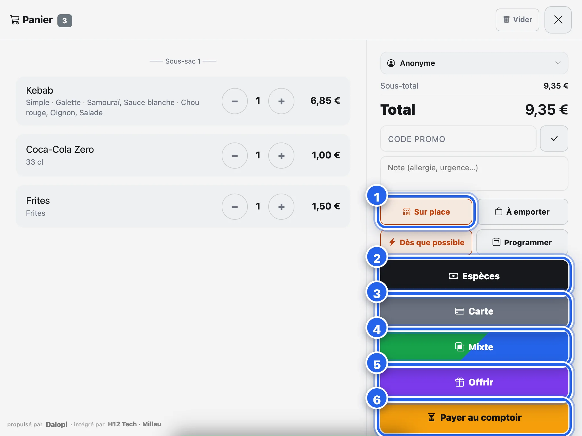This screenshot has height=436, width=582.
Task: Select the À emporter takeaway option
Action: [522, 212]
